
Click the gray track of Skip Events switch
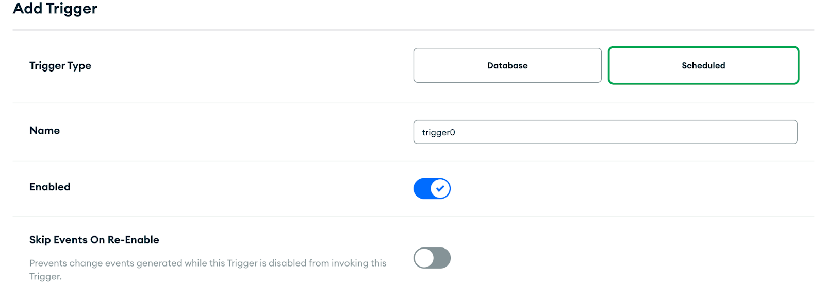(x=442, y=258)
